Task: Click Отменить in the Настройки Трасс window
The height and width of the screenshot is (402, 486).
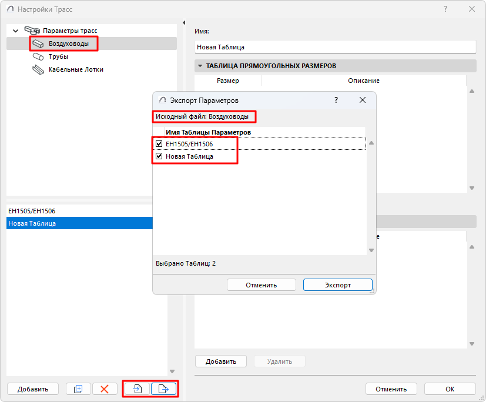Action: [391, 389]
